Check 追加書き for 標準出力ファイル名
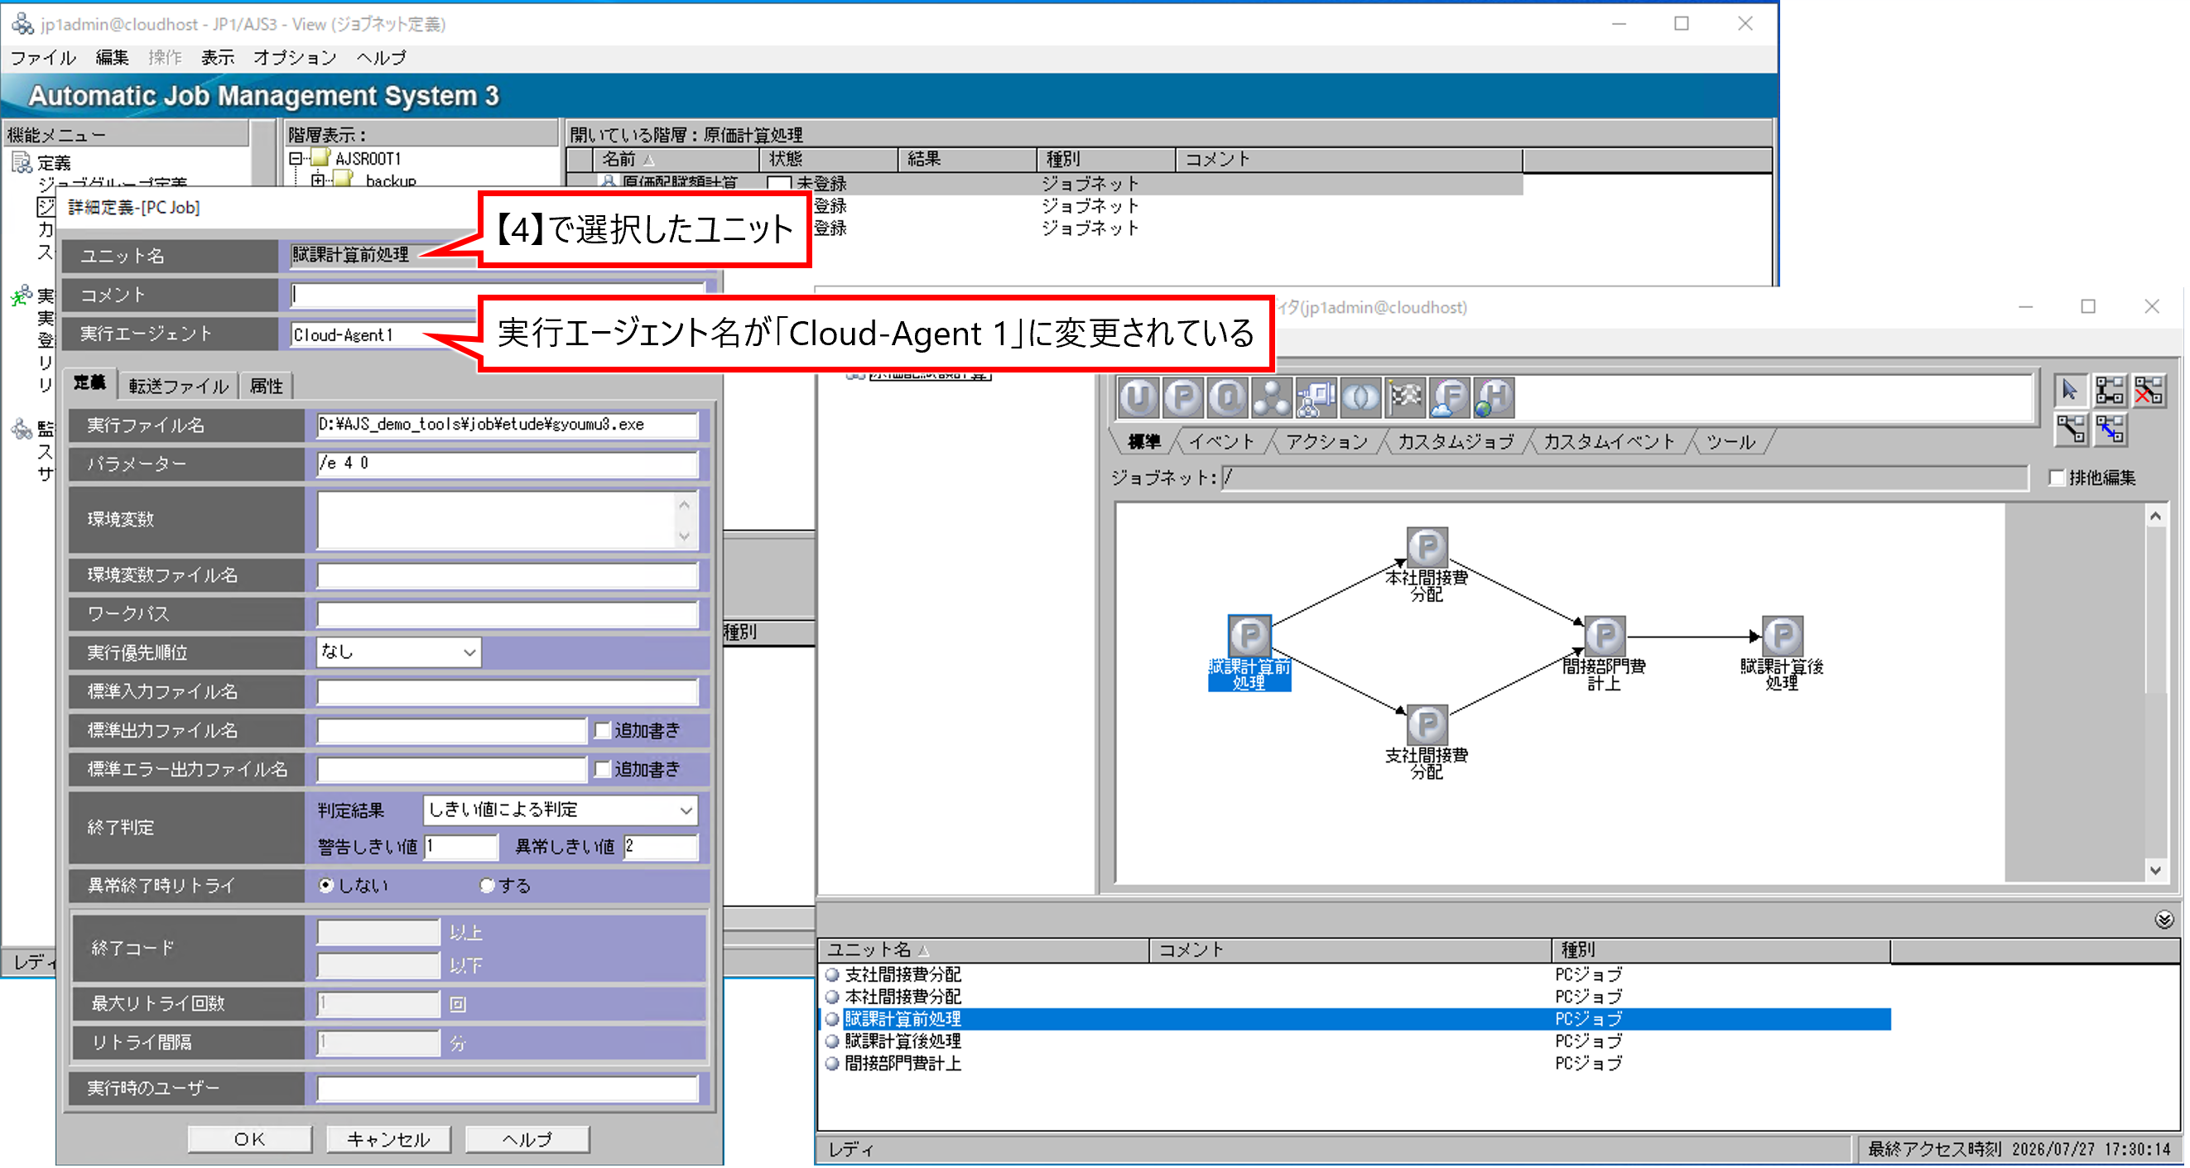The width and height of the screenshot is (2190, 1168). 603,731
